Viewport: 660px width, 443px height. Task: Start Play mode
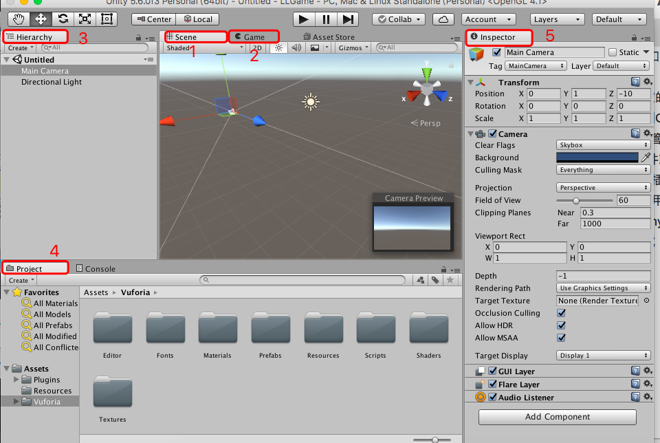coord(303,19)
